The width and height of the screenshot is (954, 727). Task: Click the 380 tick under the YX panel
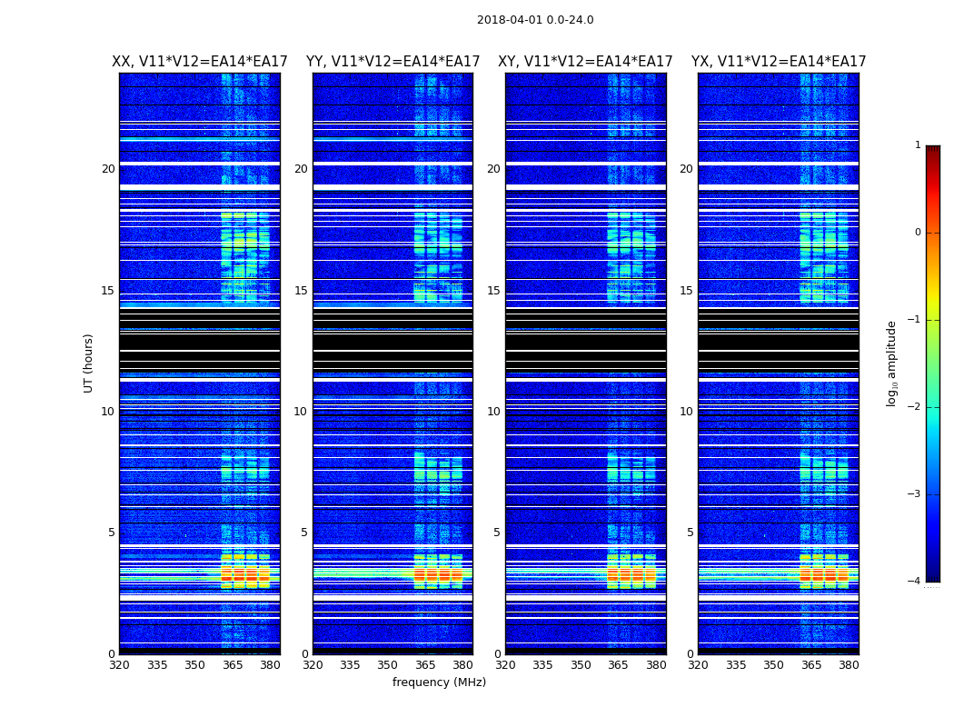[849, 665]
